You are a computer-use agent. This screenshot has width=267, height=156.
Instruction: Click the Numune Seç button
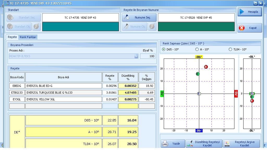tap(139, 18)
